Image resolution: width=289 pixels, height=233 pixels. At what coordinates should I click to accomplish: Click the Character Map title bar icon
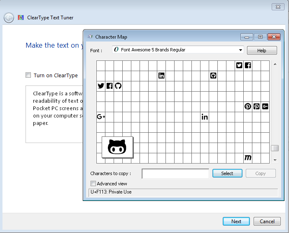click(90, 37)
